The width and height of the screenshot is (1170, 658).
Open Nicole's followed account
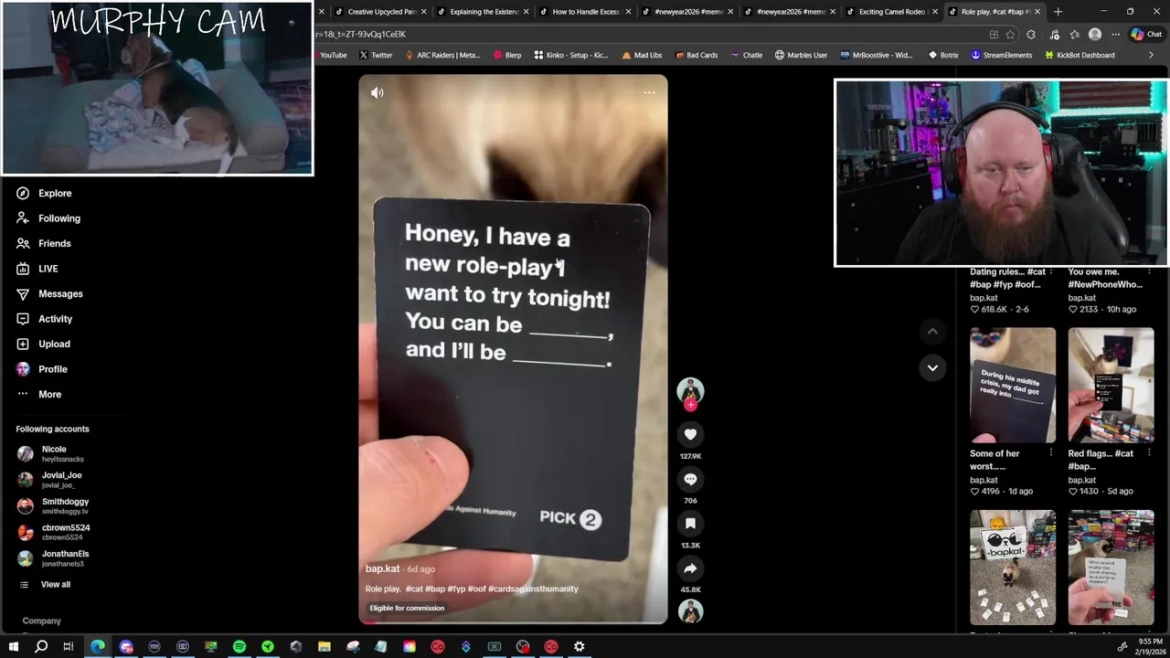pyautogui.click(x=53, y=453)
